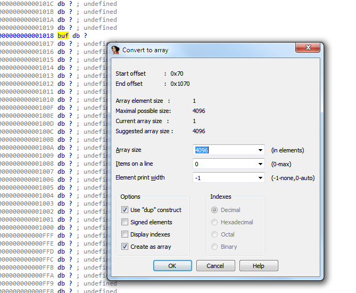356x293 pixels.
Task: Click the IDA icon in dialog title bar
Action: (115, 50)
